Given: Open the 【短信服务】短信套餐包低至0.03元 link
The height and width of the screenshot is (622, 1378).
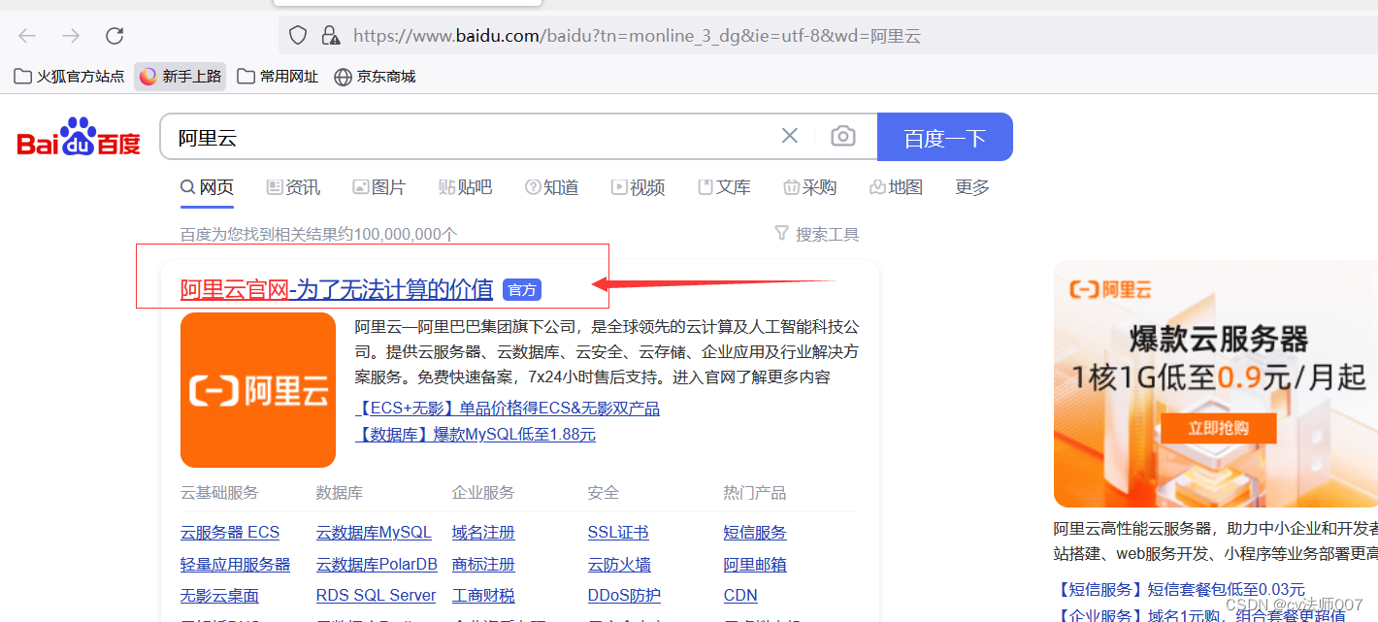Looking at the screenshot, I should pyautogui.click(x=1179, y=589).
